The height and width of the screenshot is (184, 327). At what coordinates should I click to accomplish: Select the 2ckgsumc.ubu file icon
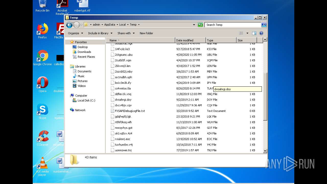pos(113,55)
